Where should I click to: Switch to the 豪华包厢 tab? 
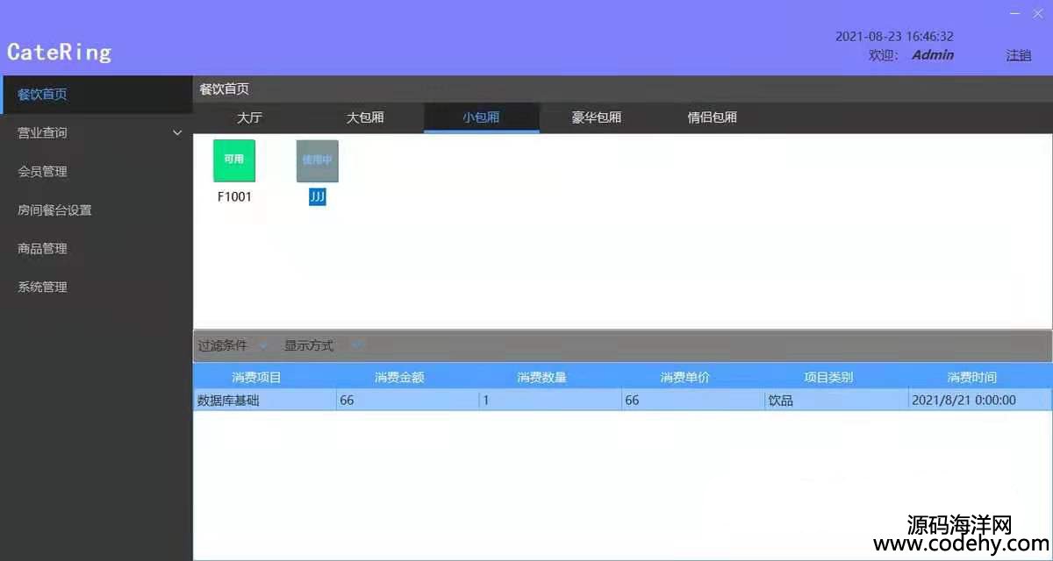click(x=597, y=117)
